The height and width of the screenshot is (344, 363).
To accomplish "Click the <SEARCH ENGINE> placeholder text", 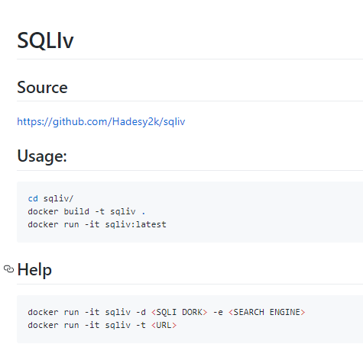I will coord(267,312).
